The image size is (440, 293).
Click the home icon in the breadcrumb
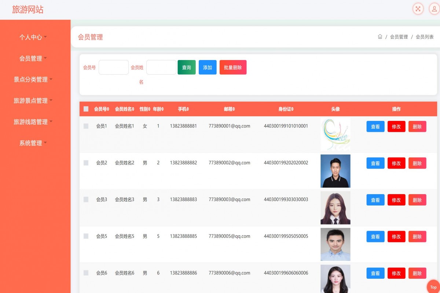coord(380,37)
